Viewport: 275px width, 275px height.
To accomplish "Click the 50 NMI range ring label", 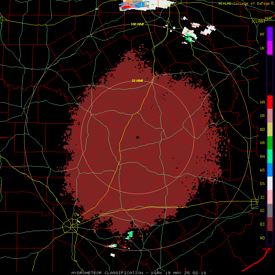I will [137, 81].
